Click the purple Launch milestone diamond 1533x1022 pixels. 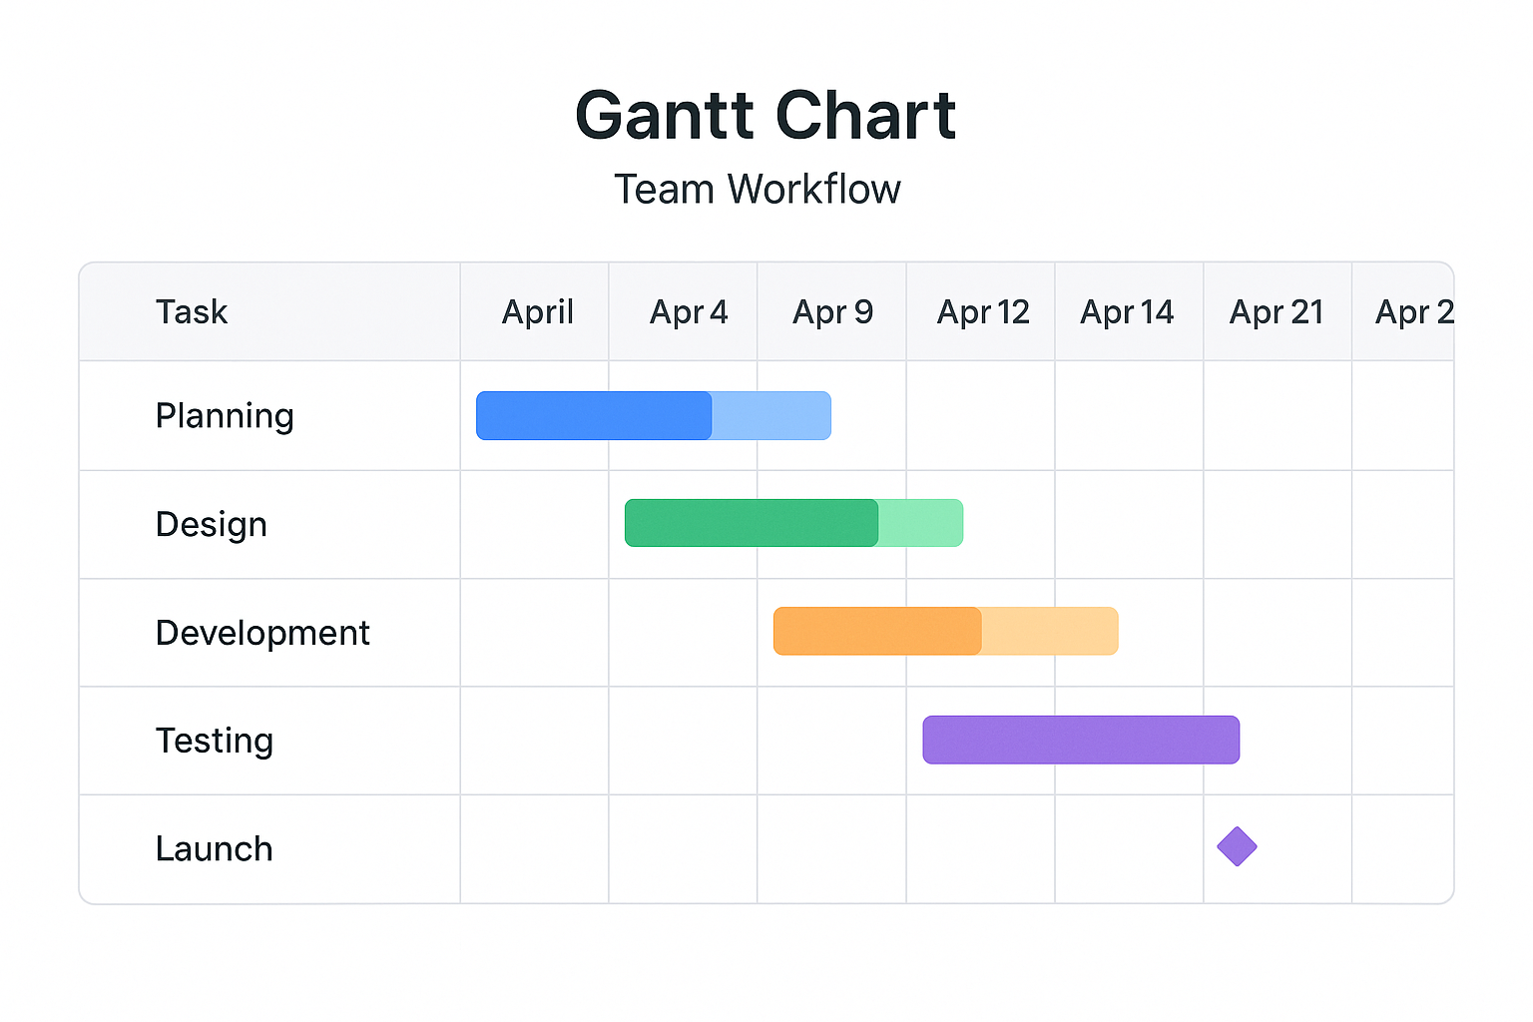pyautogui.click(x=1237, y=846)
